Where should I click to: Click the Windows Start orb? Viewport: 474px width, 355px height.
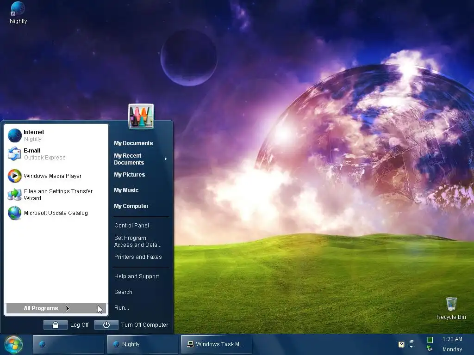pos(13,344)
